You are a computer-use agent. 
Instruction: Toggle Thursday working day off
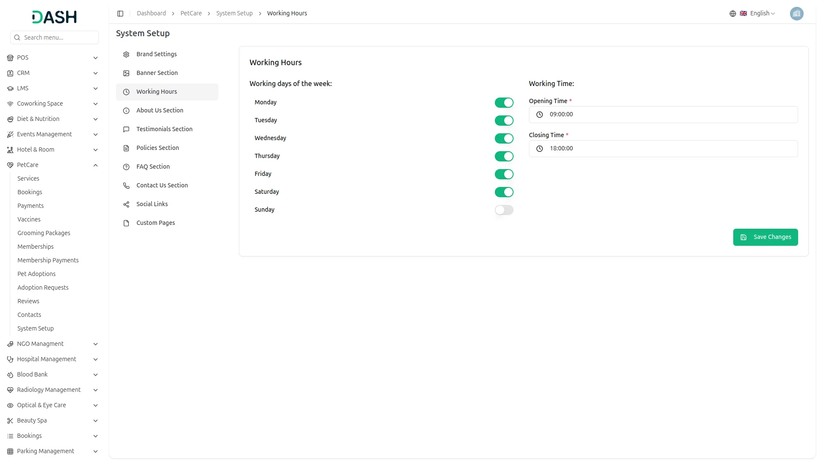504,156
